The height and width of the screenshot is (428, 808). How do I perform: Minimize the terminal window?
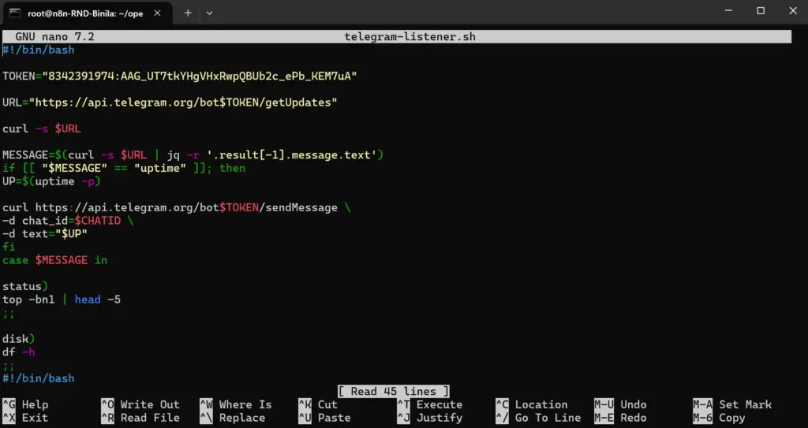click(728, 11)
